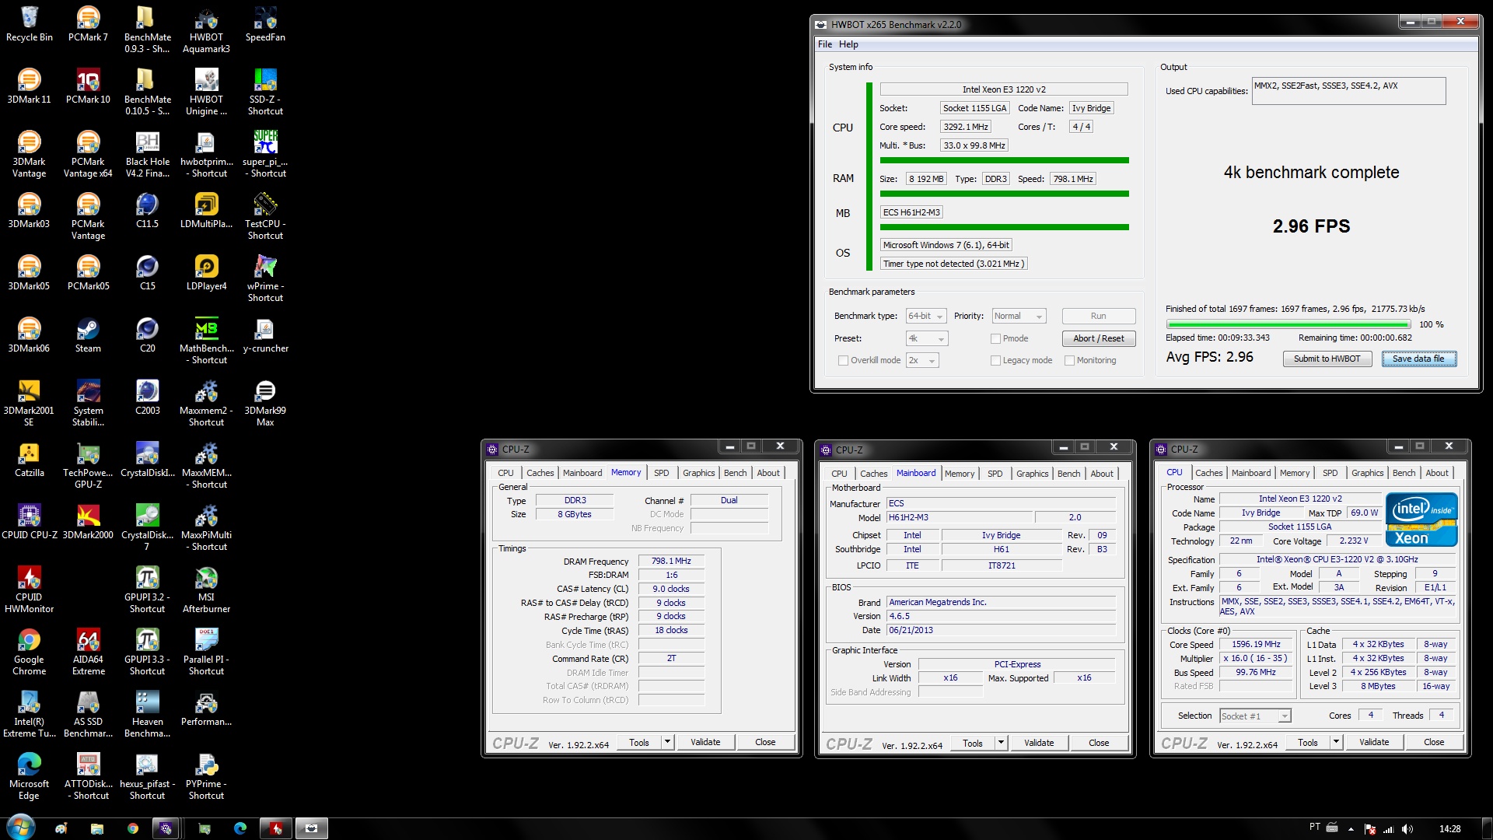Open CPUID HWMonitor desktop icon
1493x840 pixels.
(x=29, y=590)
